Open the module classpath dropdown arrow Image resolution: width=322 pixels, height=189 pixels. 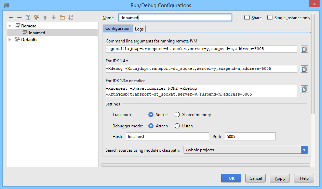304,150
